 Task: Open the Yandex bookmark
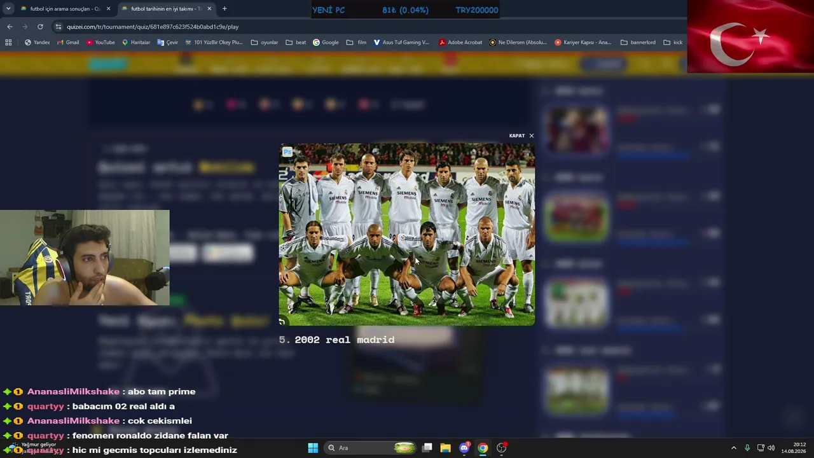37,43
